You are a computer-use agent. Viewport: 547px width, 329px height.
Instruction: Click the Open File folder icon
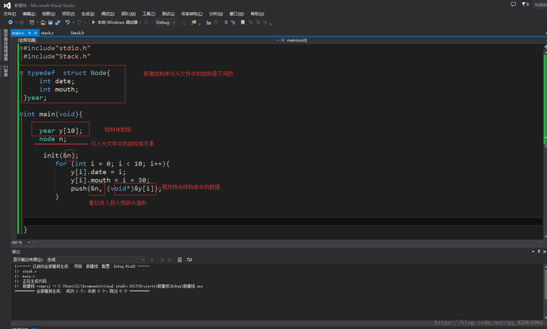pos(43,22)
